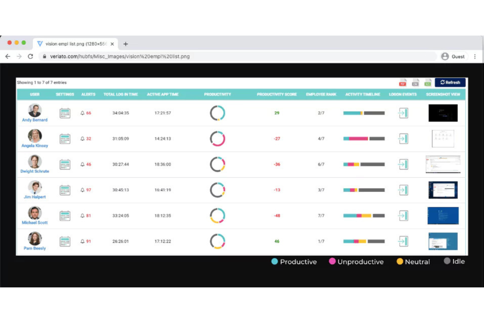
Task: Export the report to CSV
Action: (415, 82)
